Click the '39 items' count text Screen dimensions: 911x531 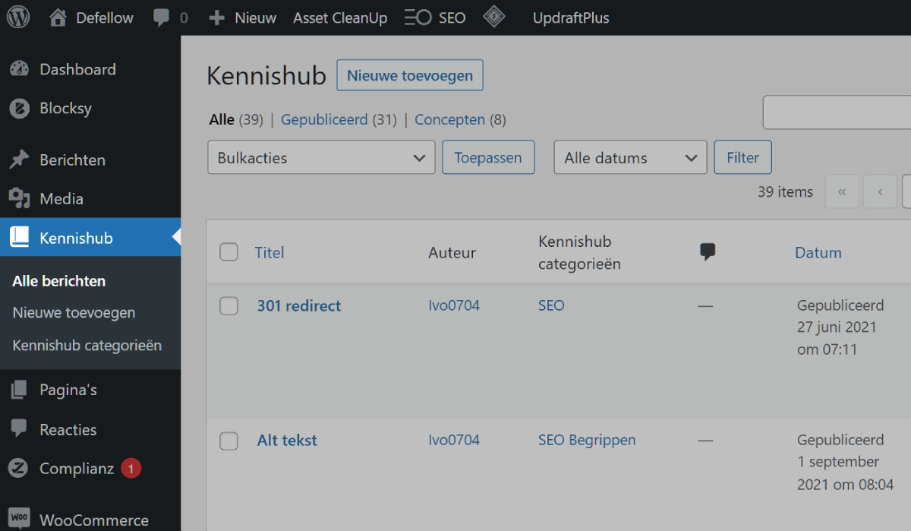785,191
